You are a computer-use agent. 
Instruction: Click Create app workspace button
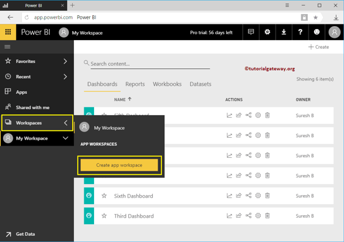tap(119, 165)
